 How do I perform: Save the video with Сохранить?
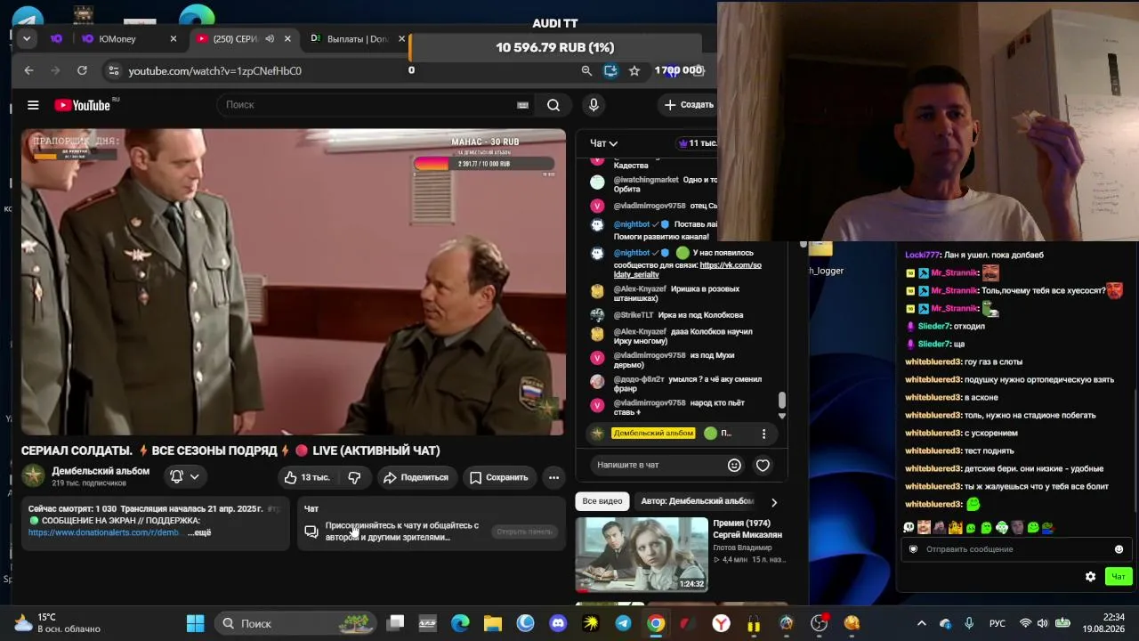[498, 477]
